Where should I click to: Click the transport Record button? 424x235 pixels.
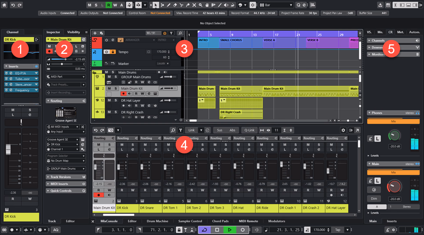pos(243,230)
